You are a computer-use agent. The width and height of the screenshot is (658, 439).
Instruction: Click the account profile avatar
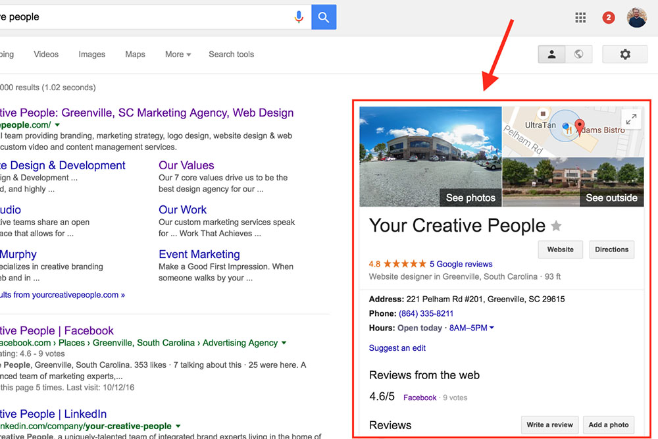coord(636,17)
